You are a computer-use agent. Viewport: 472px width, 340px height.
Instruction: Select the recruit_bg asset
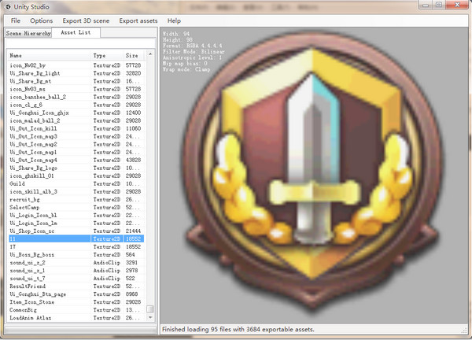pos(76,199)
